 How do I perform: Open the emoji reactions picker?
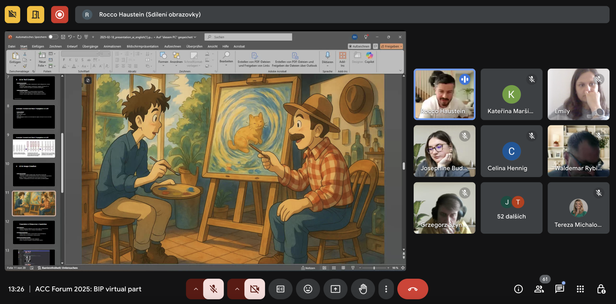(308, 289)
